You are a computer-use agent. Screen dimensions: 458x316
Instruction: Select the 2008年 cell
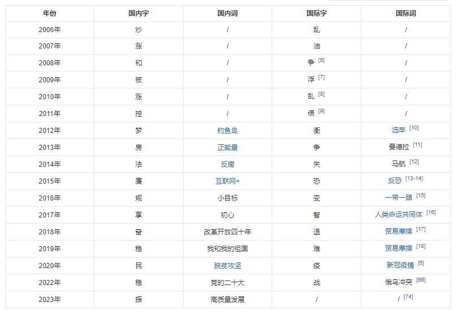(50, 63)
